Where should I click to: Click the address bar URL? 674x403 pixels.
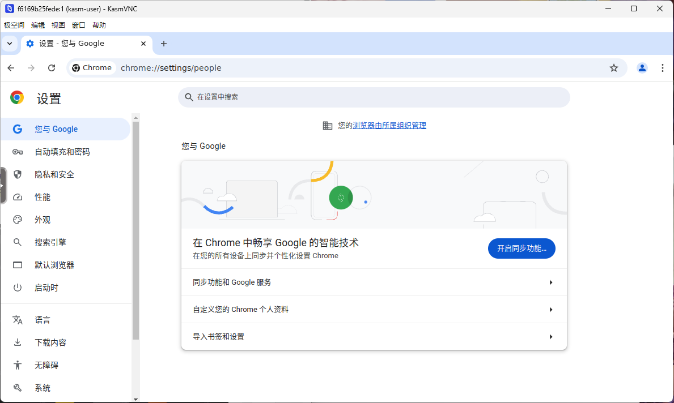[x=171, y=68]
